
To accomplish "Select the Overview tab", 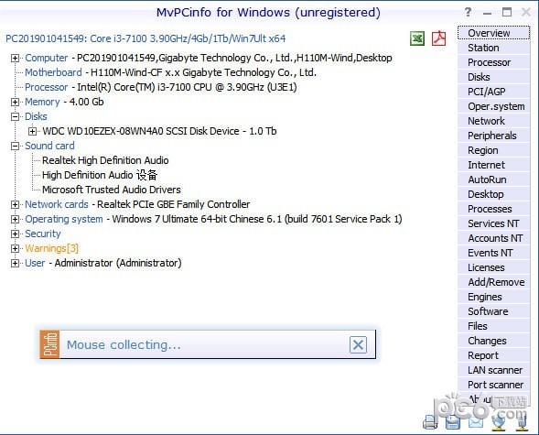I will [493, 33].
